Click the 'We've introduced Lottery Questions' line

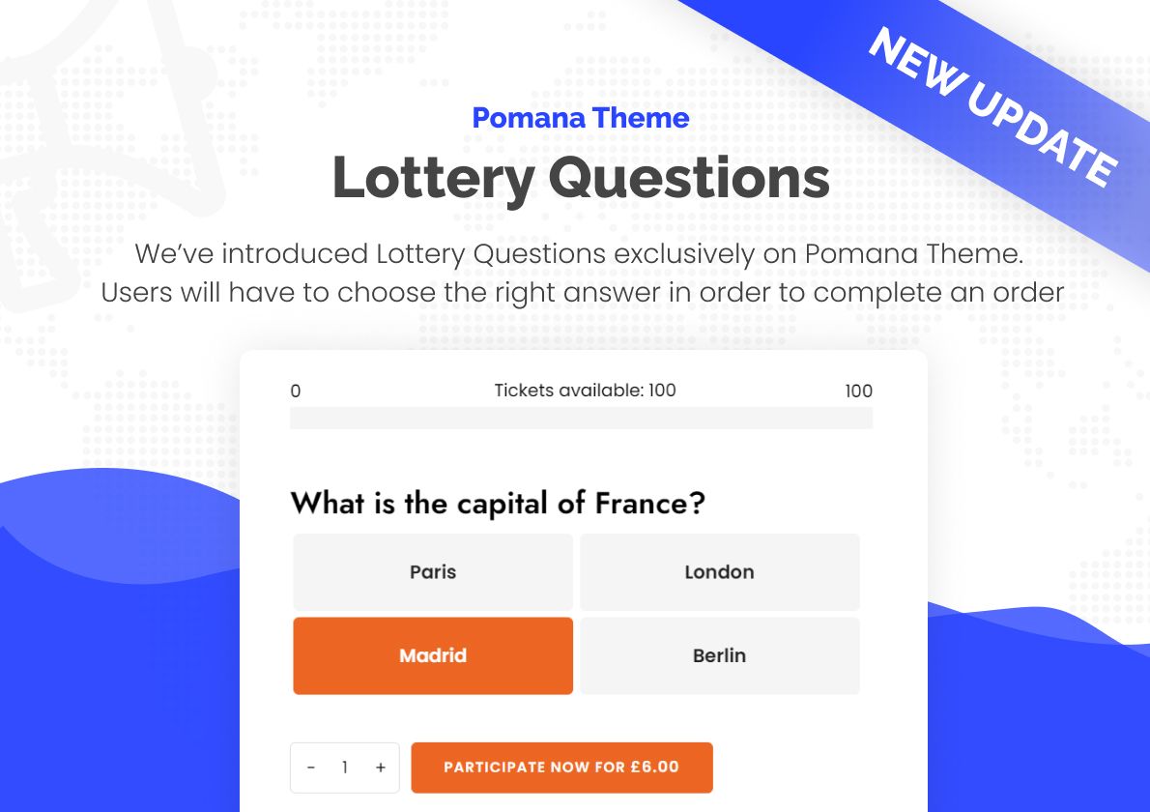[578, 254]
